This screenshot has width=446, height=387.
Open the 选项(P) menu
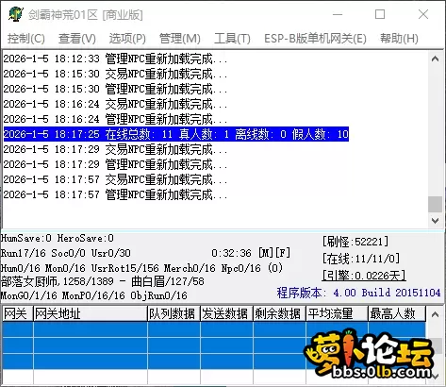pyautogui.click(x=127, y=39)
